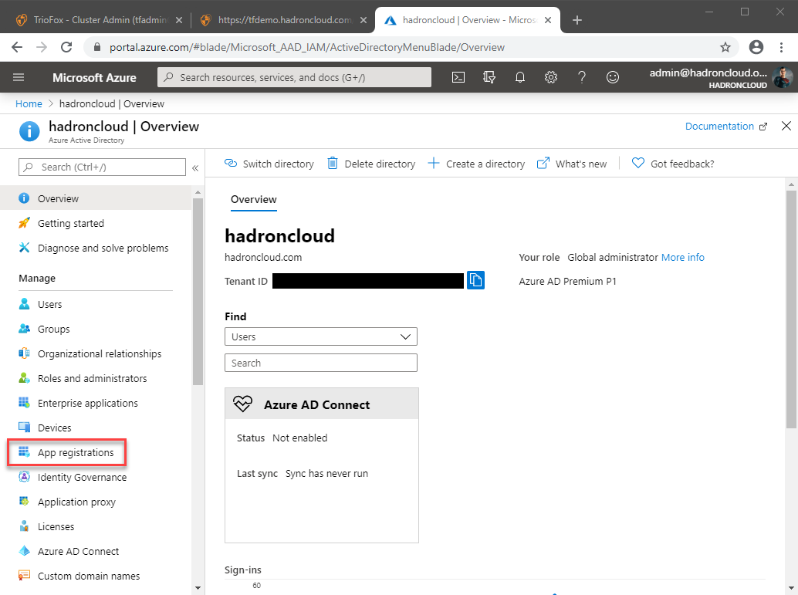Collapse the left menu with double chevron
The height and width of the screenshot is (595, 798).
(195, 167)
